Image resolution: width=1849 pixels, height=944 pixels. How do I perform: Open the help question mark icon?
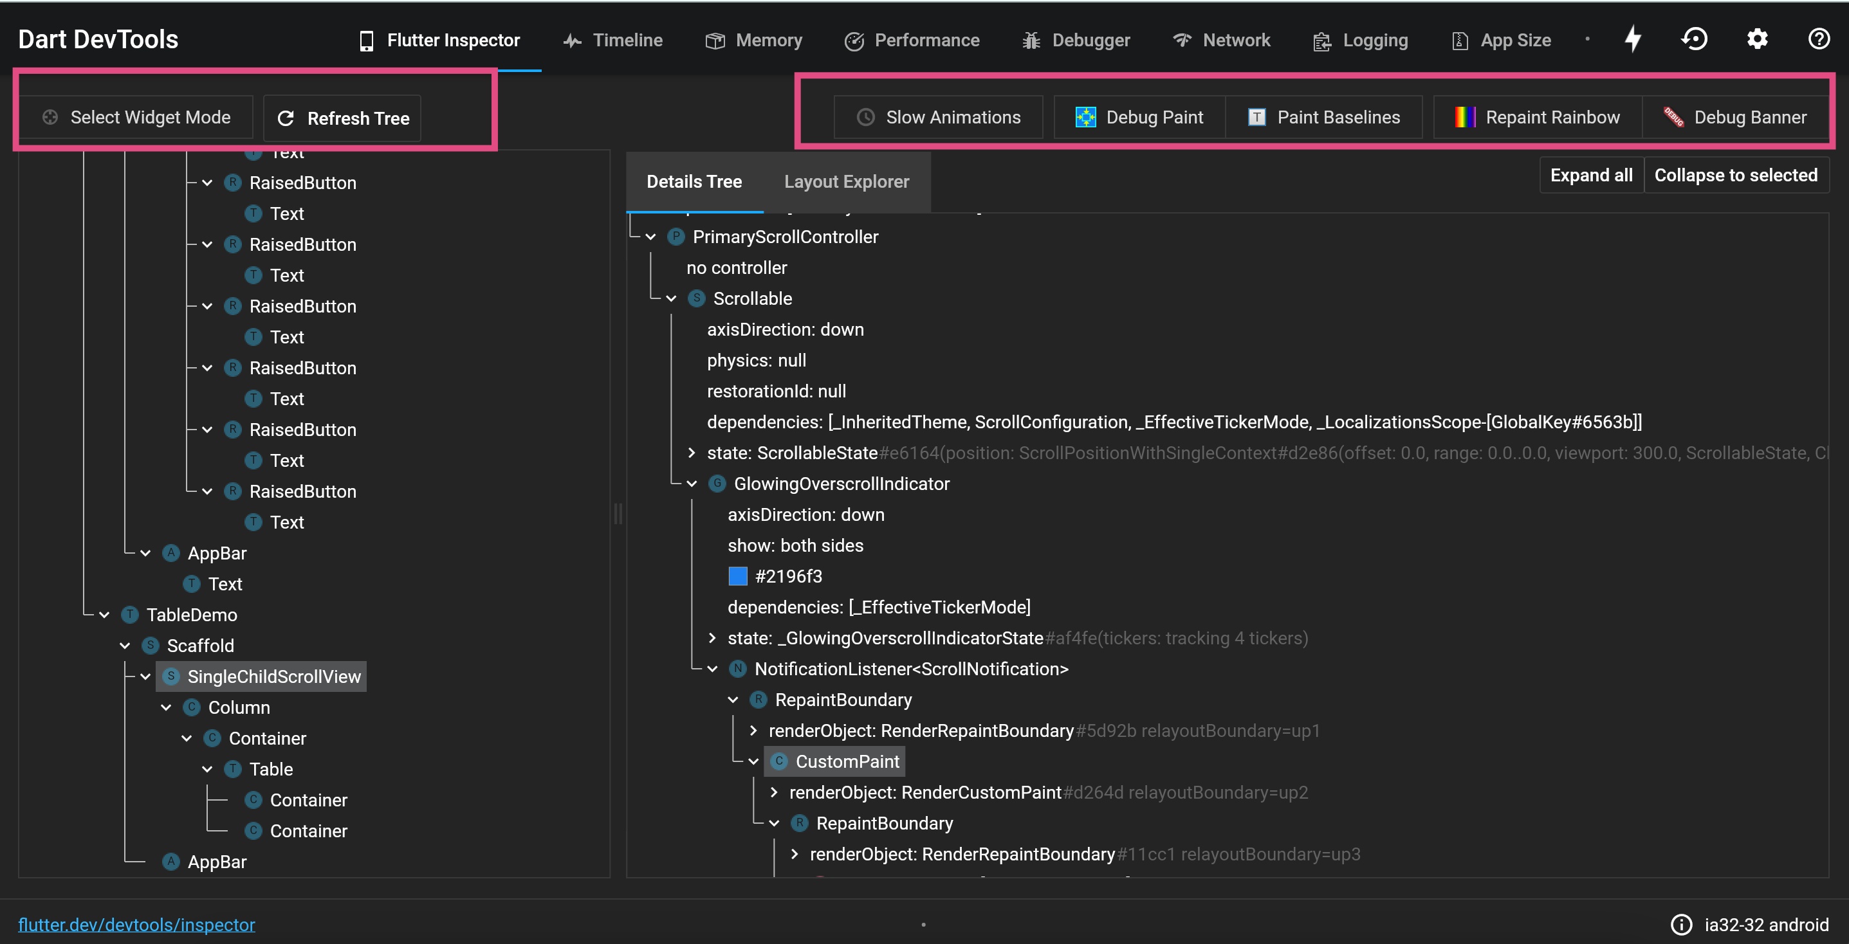(1818, 39)
